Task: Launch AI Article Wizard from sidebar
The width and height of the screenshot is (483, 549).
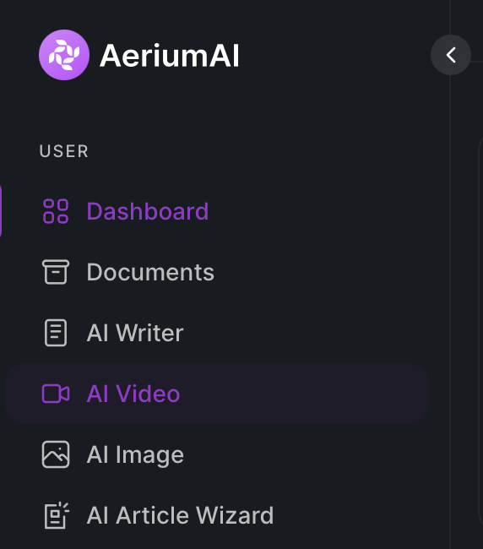Action: [x=180, y=515]
